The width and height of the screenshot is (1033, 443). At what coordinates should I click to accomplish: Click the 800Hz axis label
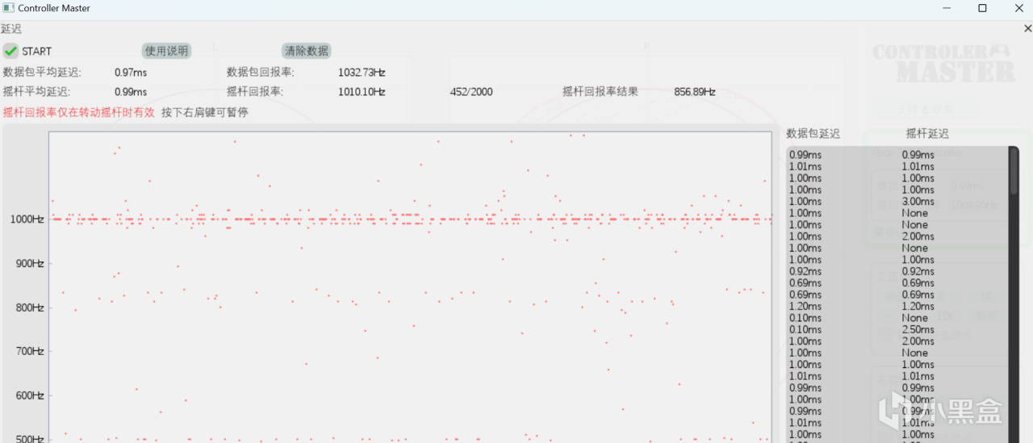point(28,307)
